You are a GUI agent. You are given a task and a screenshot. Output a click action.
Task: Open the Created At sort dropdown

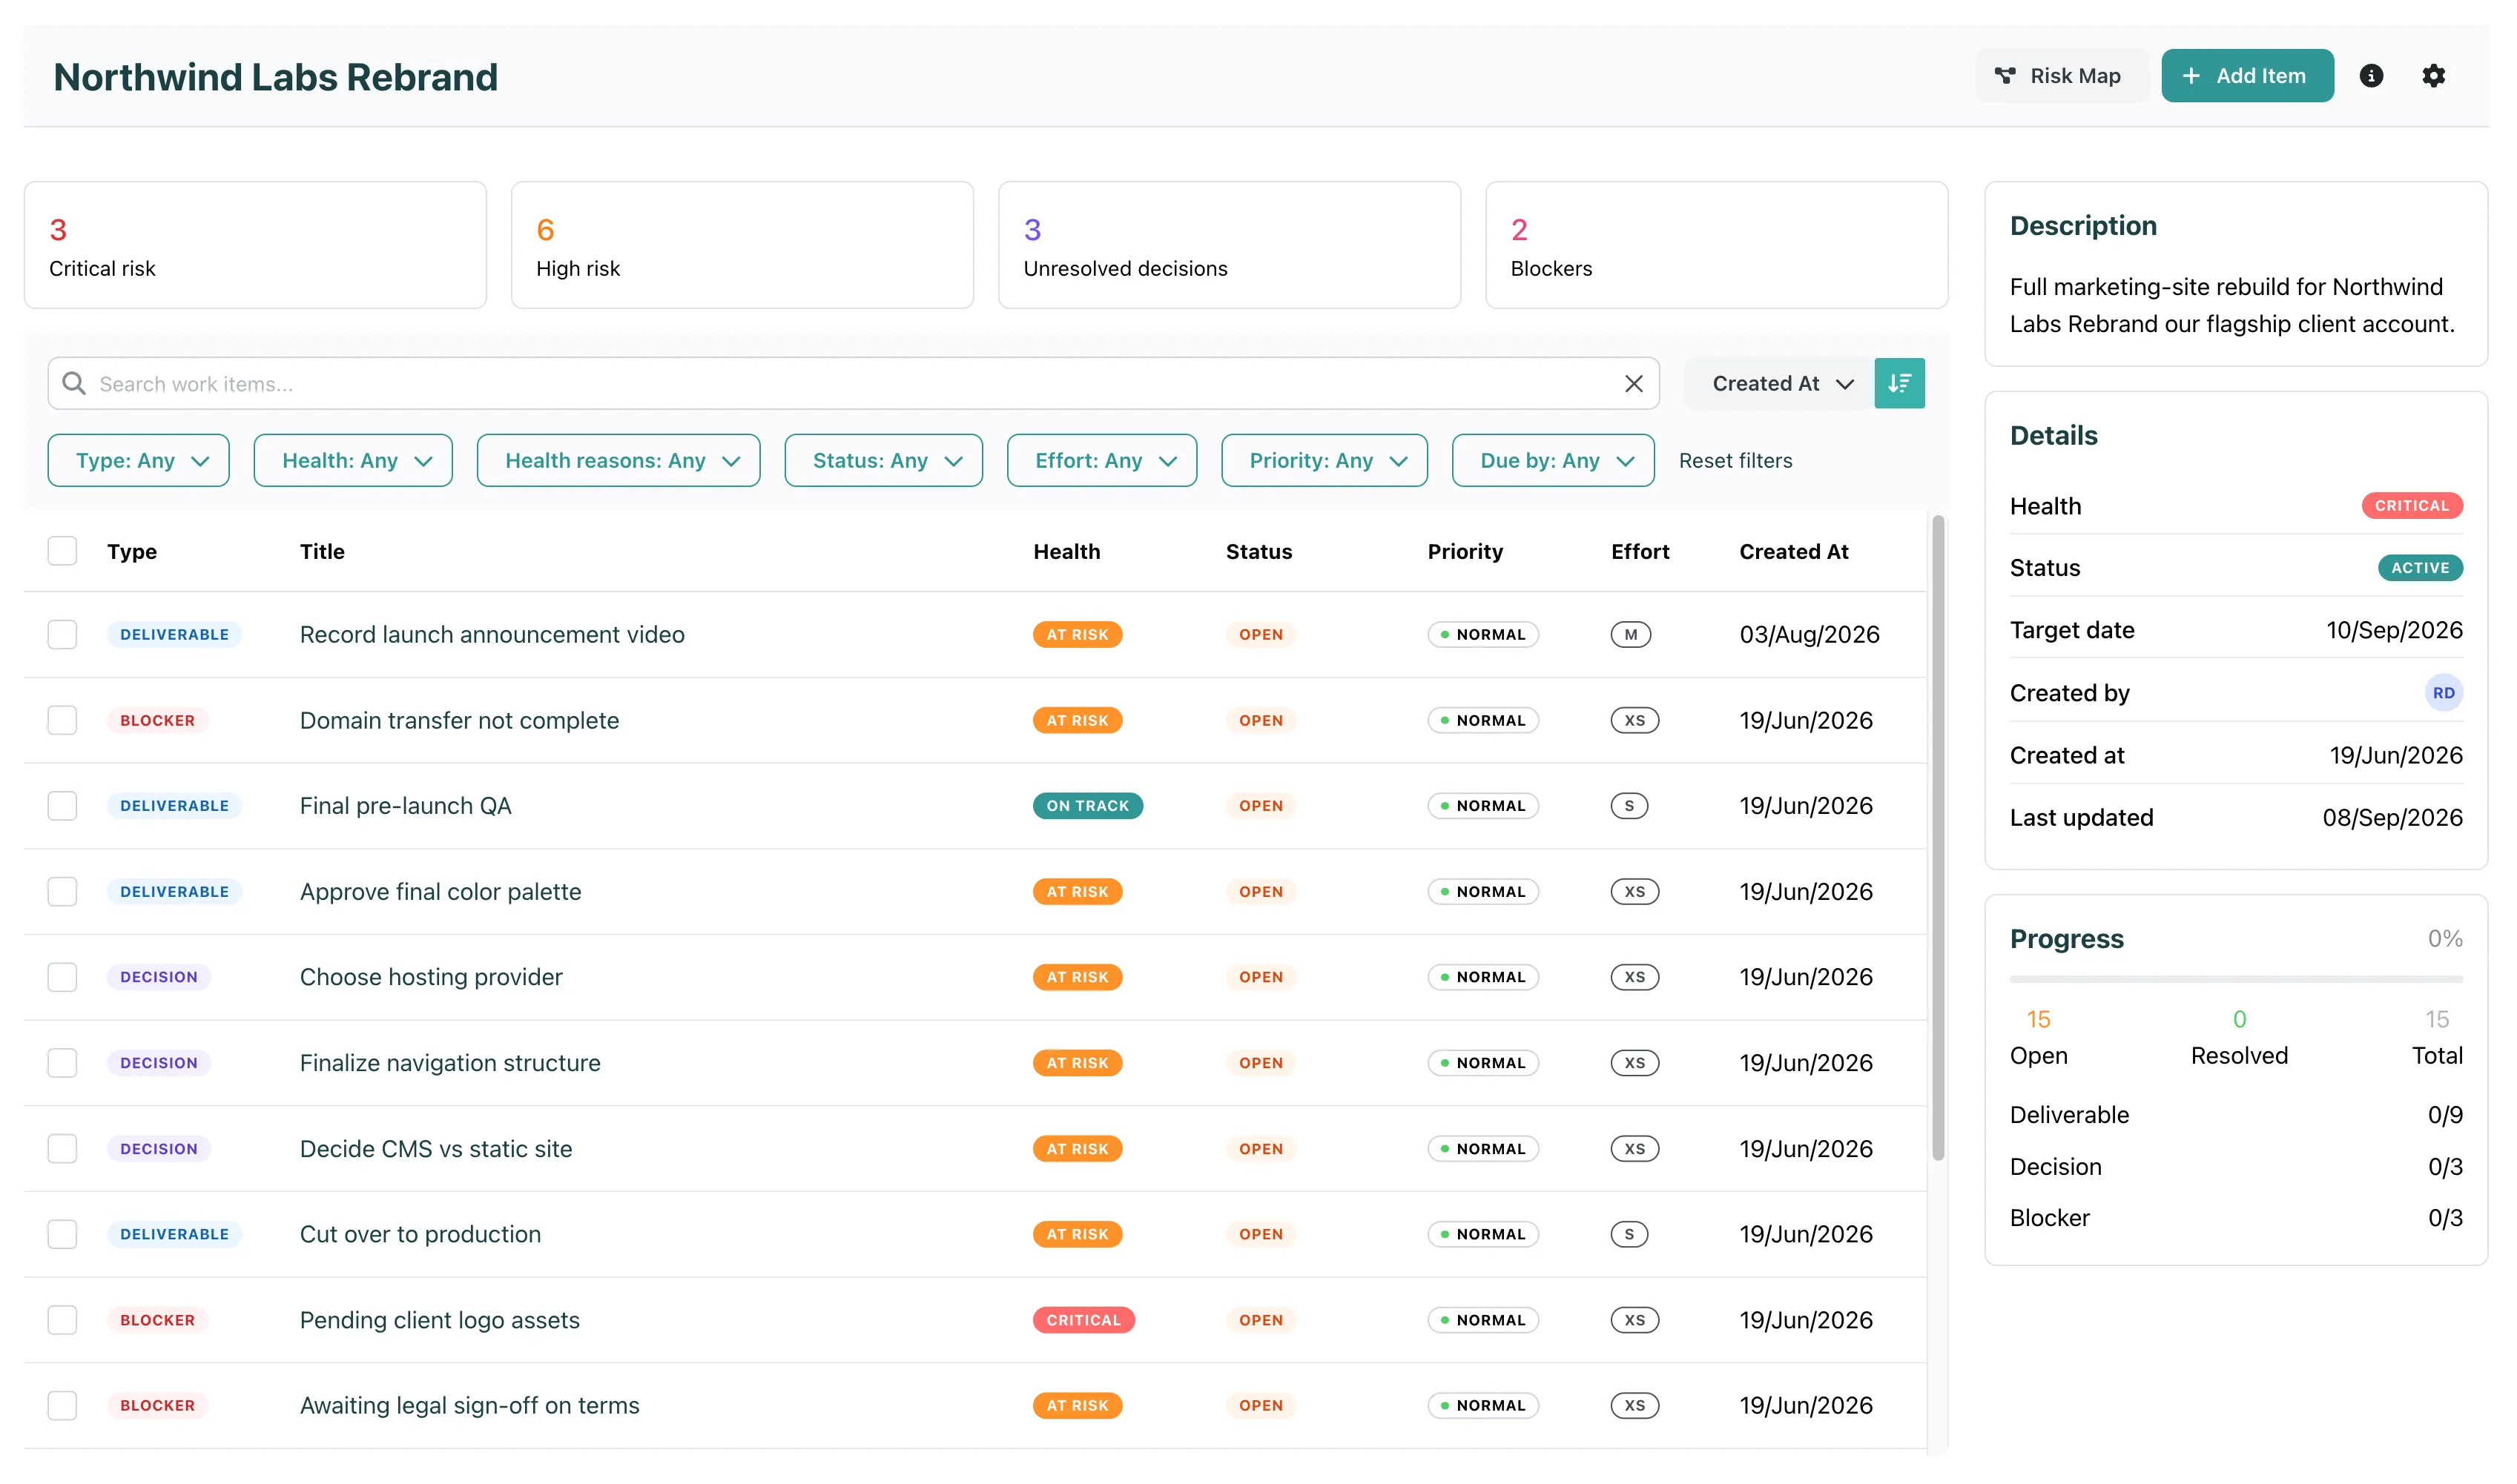tap(1778, 384)
